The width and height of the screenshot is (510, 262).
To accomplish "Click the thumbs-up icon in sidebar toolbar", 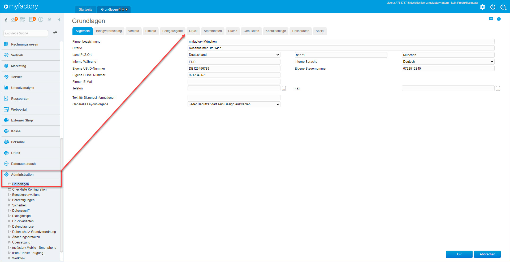I will (x=6, y=20).
